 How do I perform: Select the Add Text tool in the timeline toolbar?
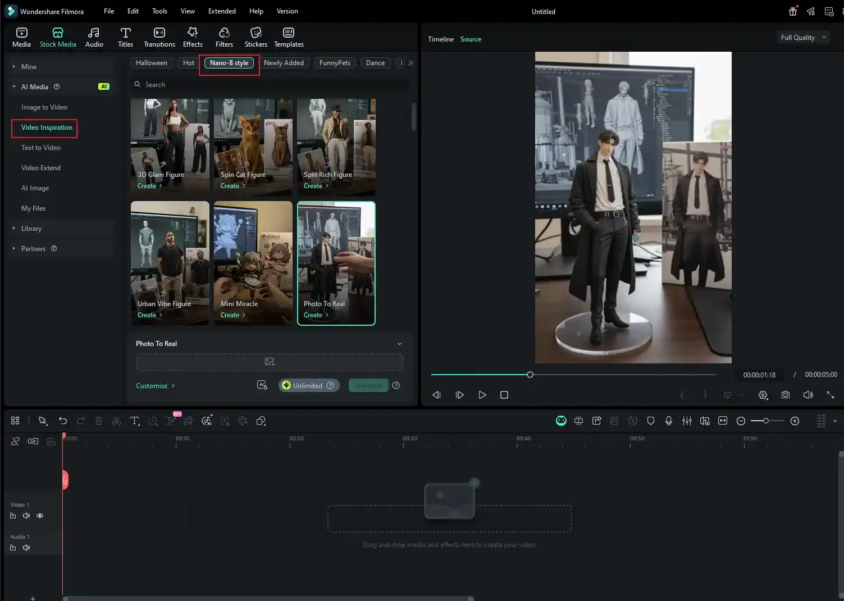(x=135, y=420)
